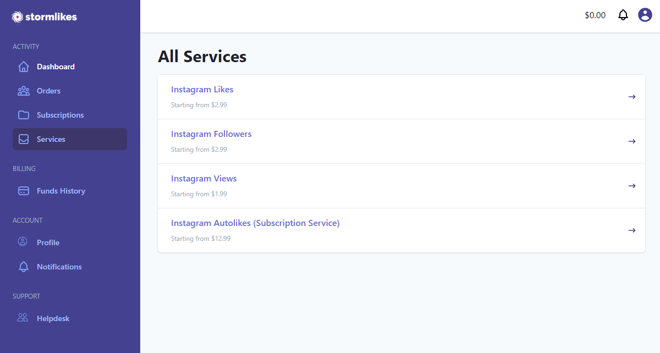Click the Orders people icon
Screen dimensions: 660x353
pyautogui.click(x=24, y=91)
